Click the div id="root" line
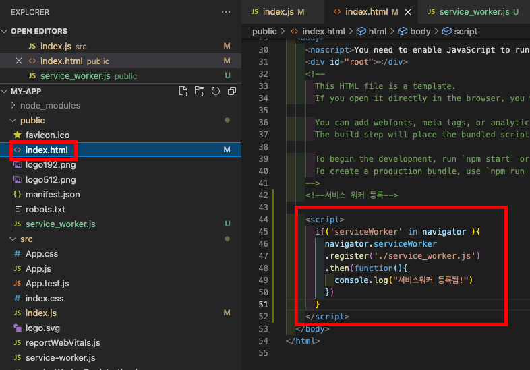 pyautogui.click(x=356, y=62)
